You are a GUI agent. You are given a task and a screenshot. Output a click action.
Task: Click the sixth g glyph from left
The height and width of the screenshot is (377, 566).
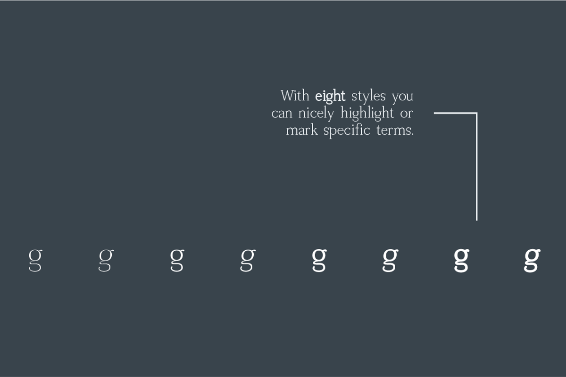tap(390, 259)
